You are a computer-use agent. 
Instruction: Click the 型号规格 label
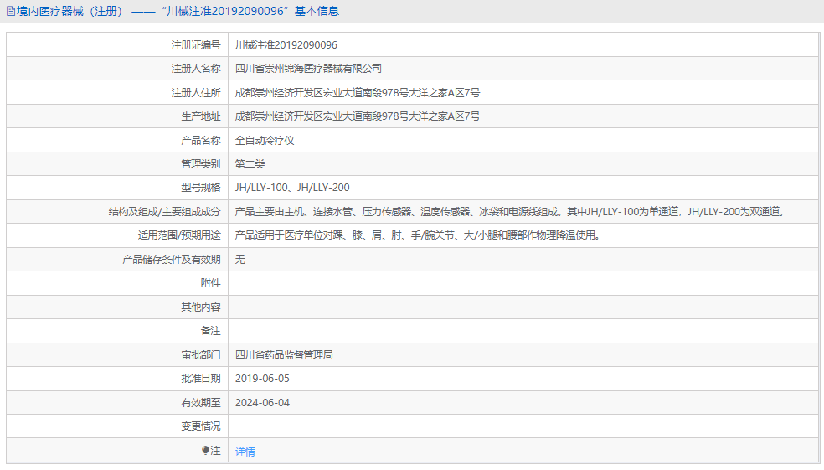(x=201, y=188)
